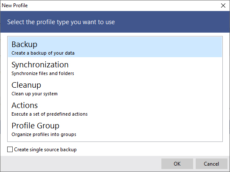Select the Backup profile type

(x=115, y=47)
